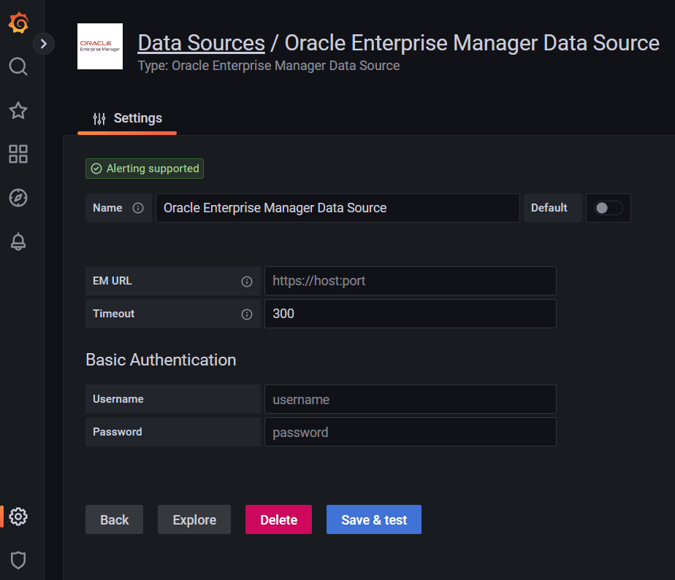Open Alerting via the bell icon
The image size is (675, 580).
point(18,241)
